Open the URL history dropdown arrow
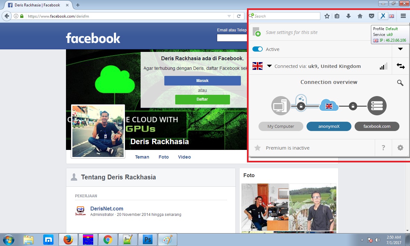Screen dimensions: 410x246 (x=229, y=16)
